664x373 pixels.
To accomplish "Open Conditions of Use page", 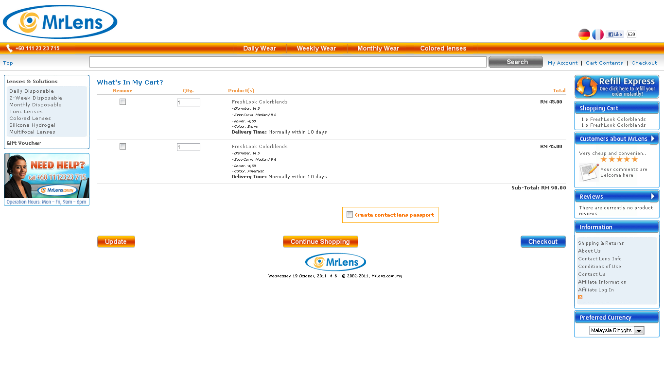I will [599, 266].
